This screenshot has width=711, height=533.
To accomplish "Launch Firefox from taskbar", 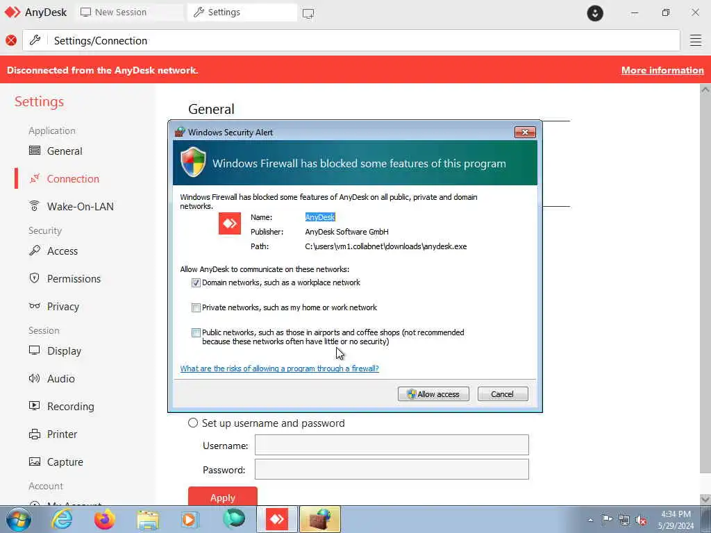I will click(104, 519).
